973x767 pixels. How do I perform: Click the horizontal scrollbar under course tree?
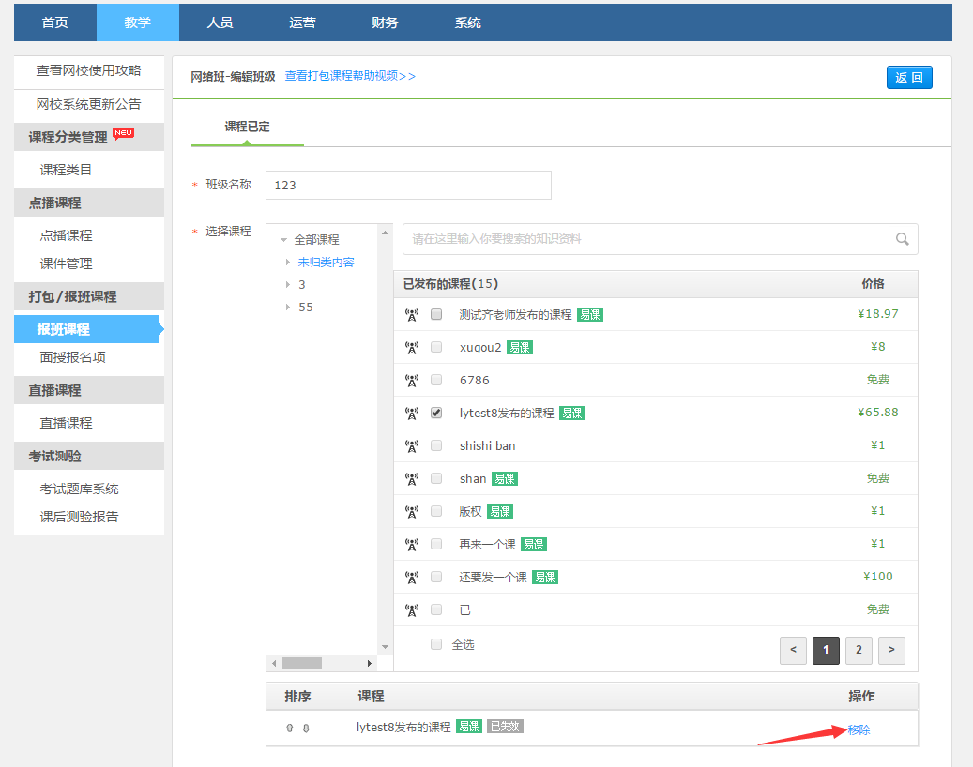click(302, 663)
